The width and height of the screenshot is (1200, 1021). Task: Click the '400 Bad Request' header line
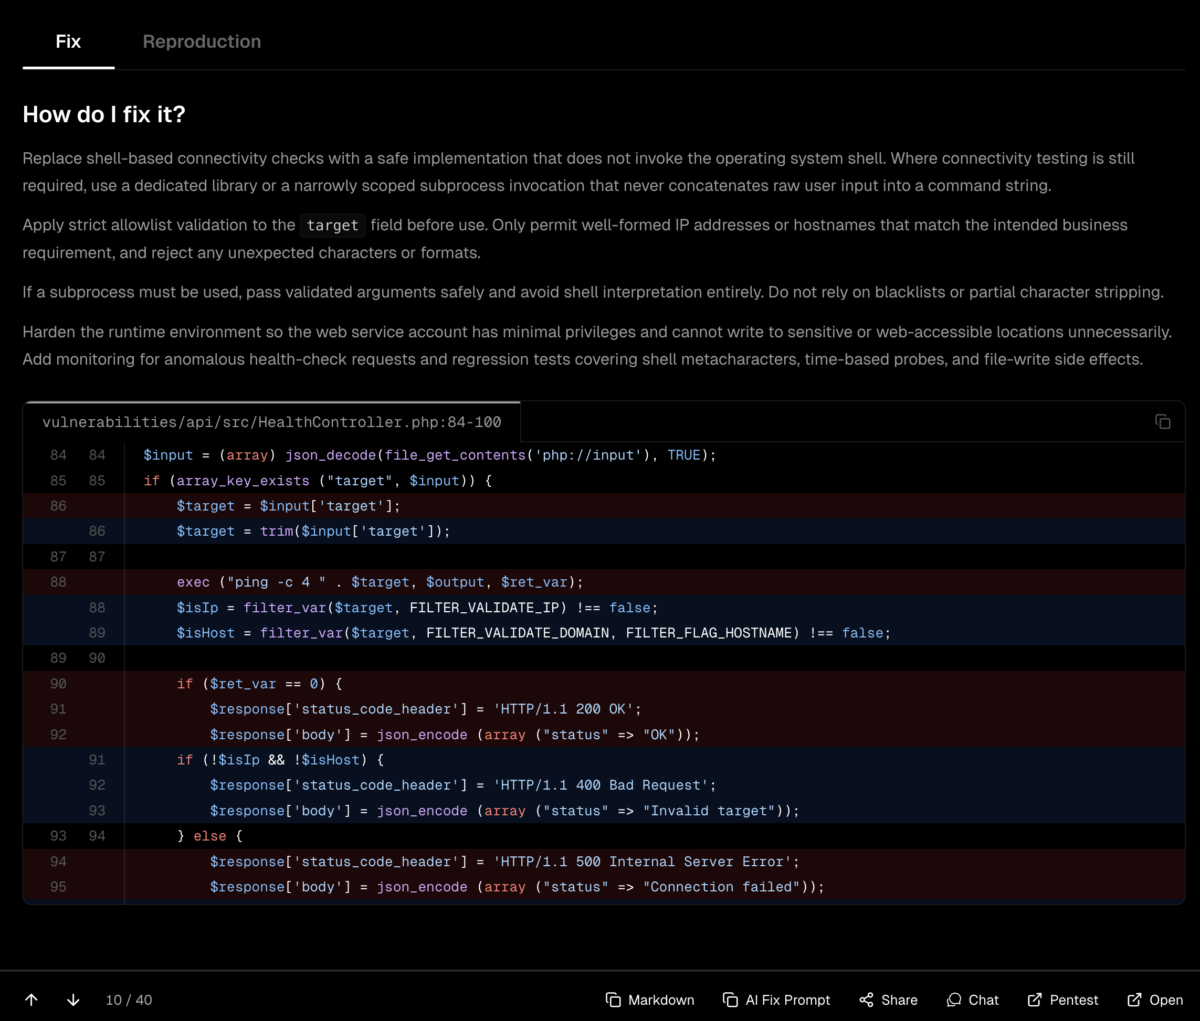pyautogui.click(x=604, y=785)
